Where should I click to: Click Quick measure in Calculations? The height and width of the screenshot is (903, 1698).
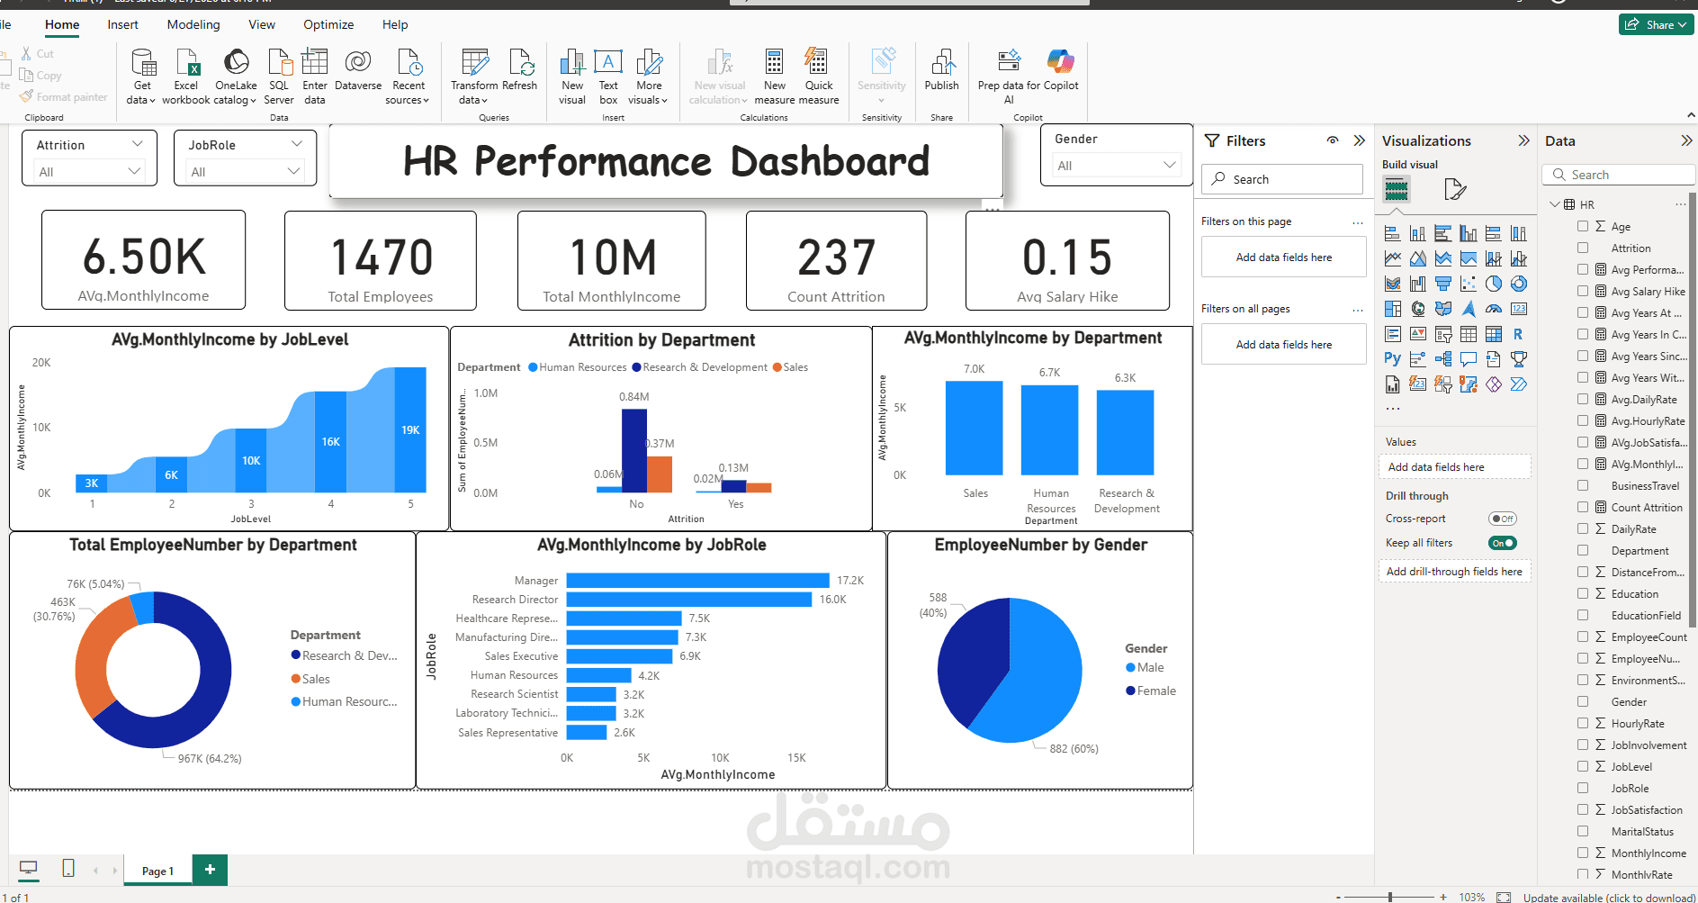pyautogui.click(x=819, y=77)
